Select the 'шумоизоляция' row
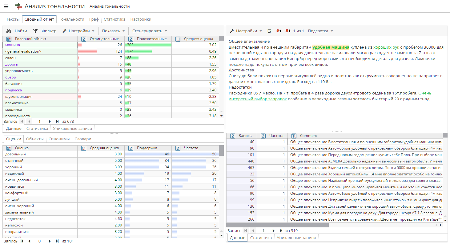The width and height of the screenshot is (450, 244). pos(111,97)
